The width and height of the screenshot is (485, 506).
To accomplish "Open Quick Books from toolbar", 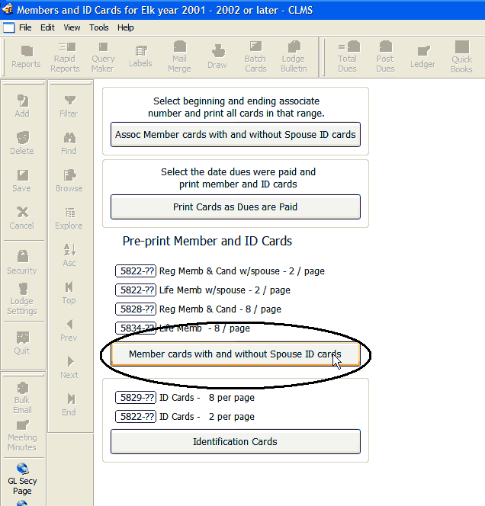I will 461,57.
